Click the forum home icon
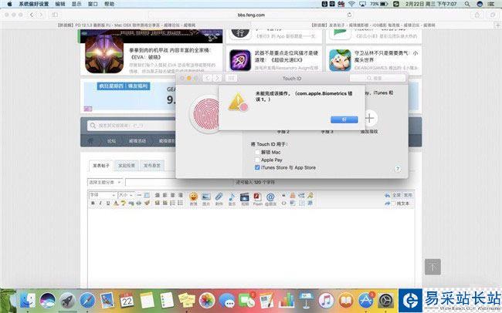502x313 pixels. [x=90, y=140]
